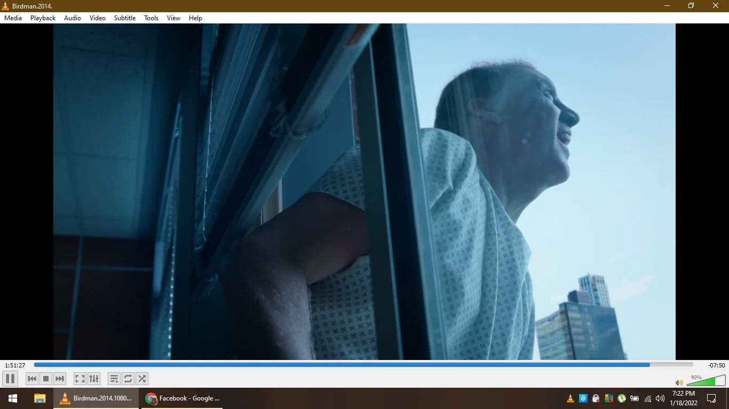Open the Subtitle menu
This screenshot has width=729, height=409.
coord(125,18)
